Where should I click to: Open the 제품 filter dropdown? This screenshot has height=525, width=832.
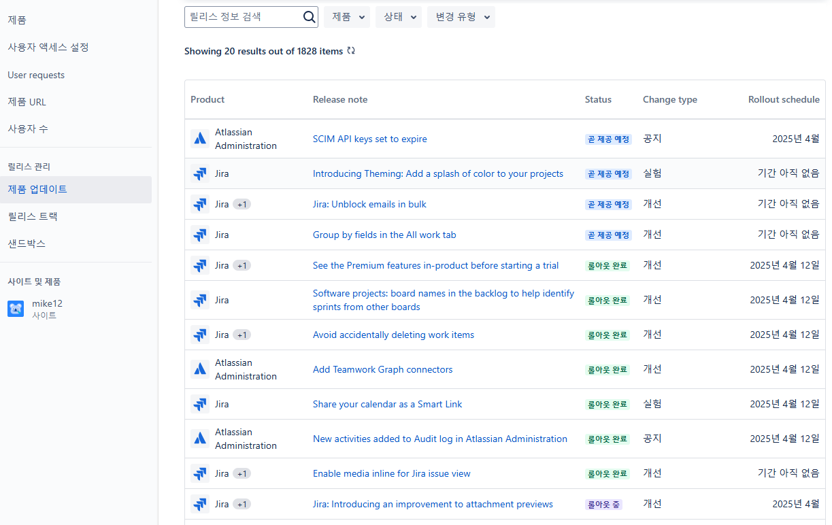[346, 16]
